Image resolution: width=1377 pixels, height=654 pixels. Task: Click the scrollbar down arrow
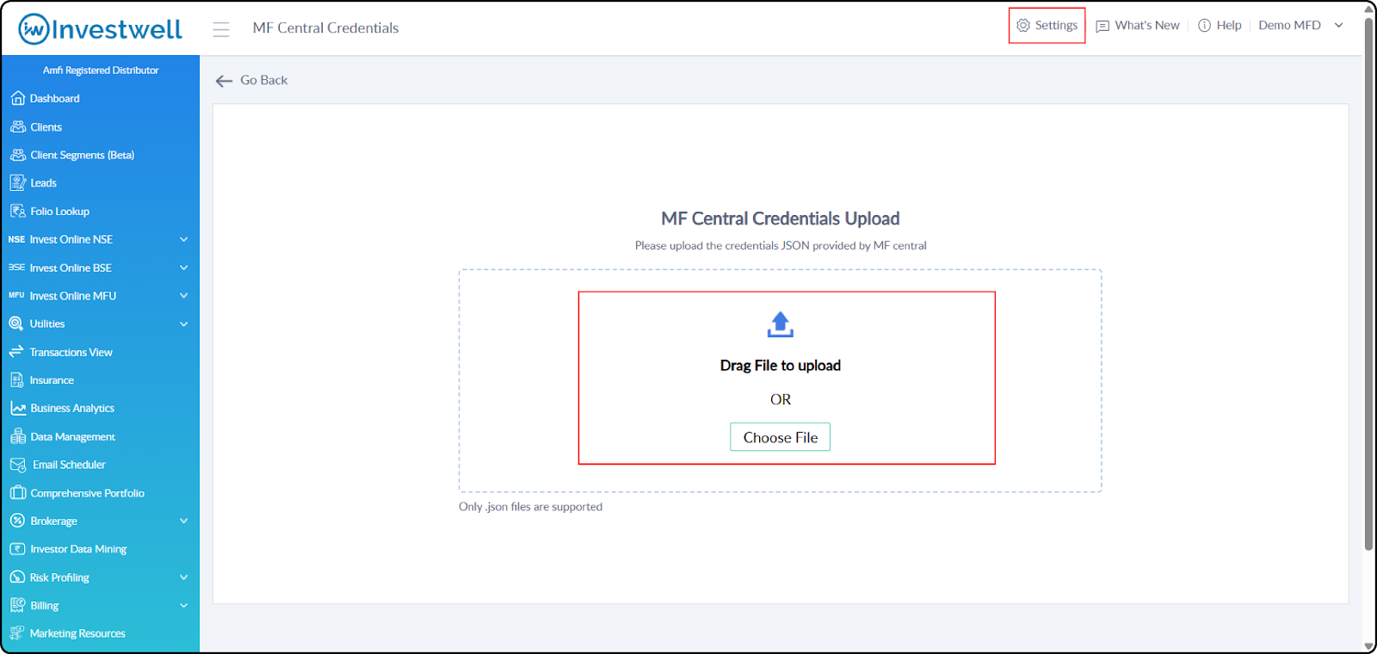coord(1369,646)
